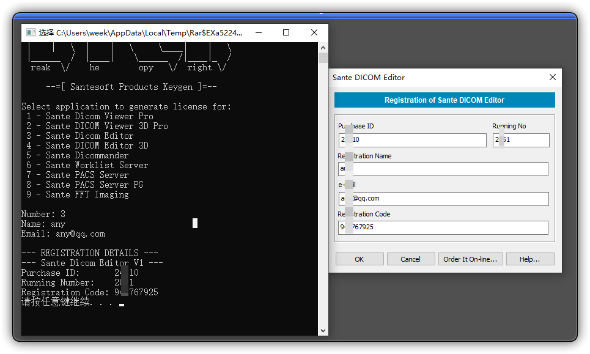Screen dimensions: 590x354
Task: Click the console scrollbar down arrow
Action: (323, 330)
